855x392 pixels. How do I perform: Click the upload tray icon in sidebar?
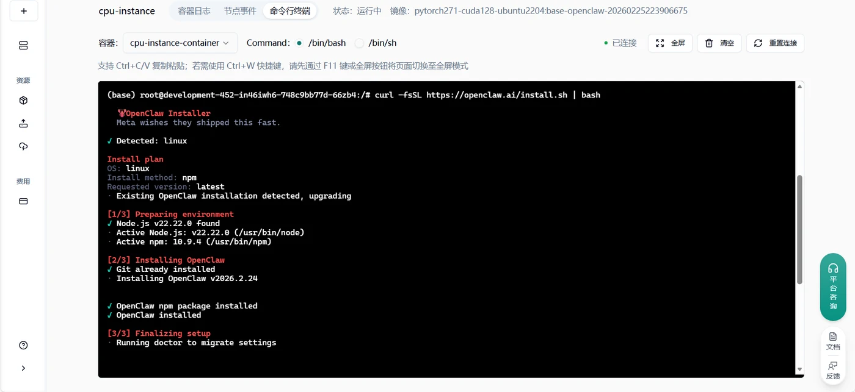23,124
